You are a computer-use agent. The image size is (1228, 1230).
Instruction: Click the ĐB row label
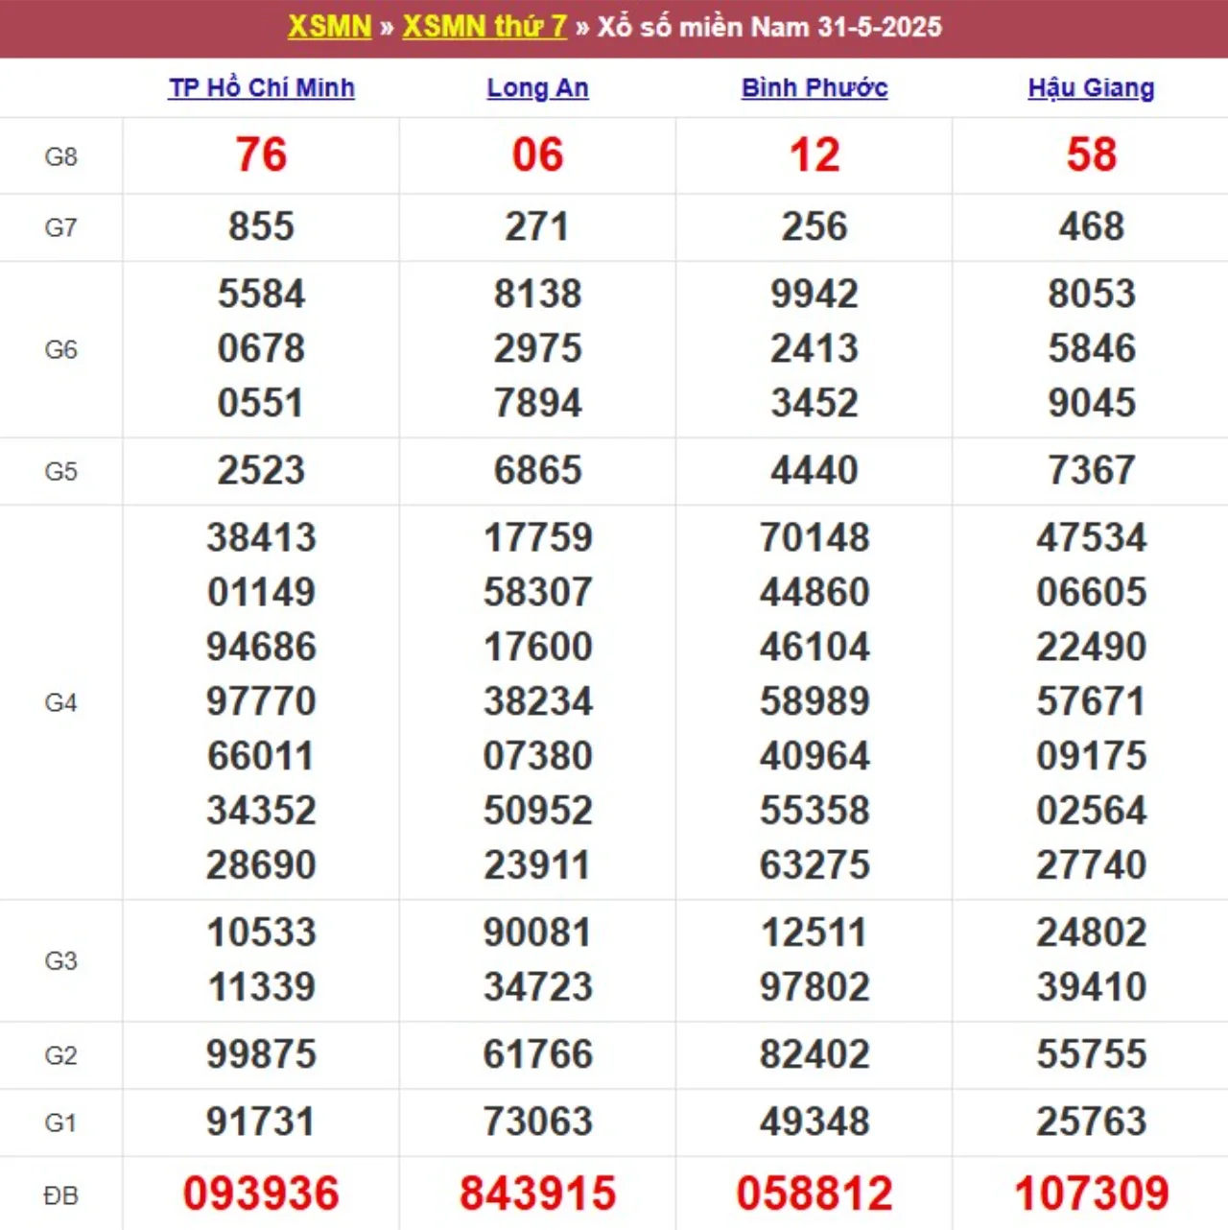point(60,1195)
